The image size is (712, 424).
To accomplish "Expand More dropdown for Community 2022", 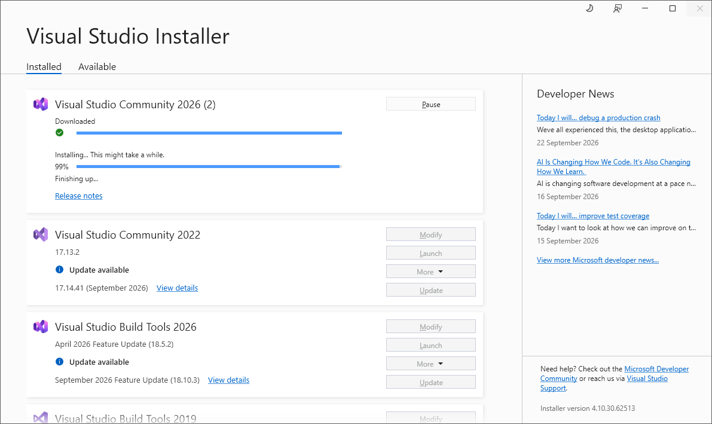I will pos(431,272).
